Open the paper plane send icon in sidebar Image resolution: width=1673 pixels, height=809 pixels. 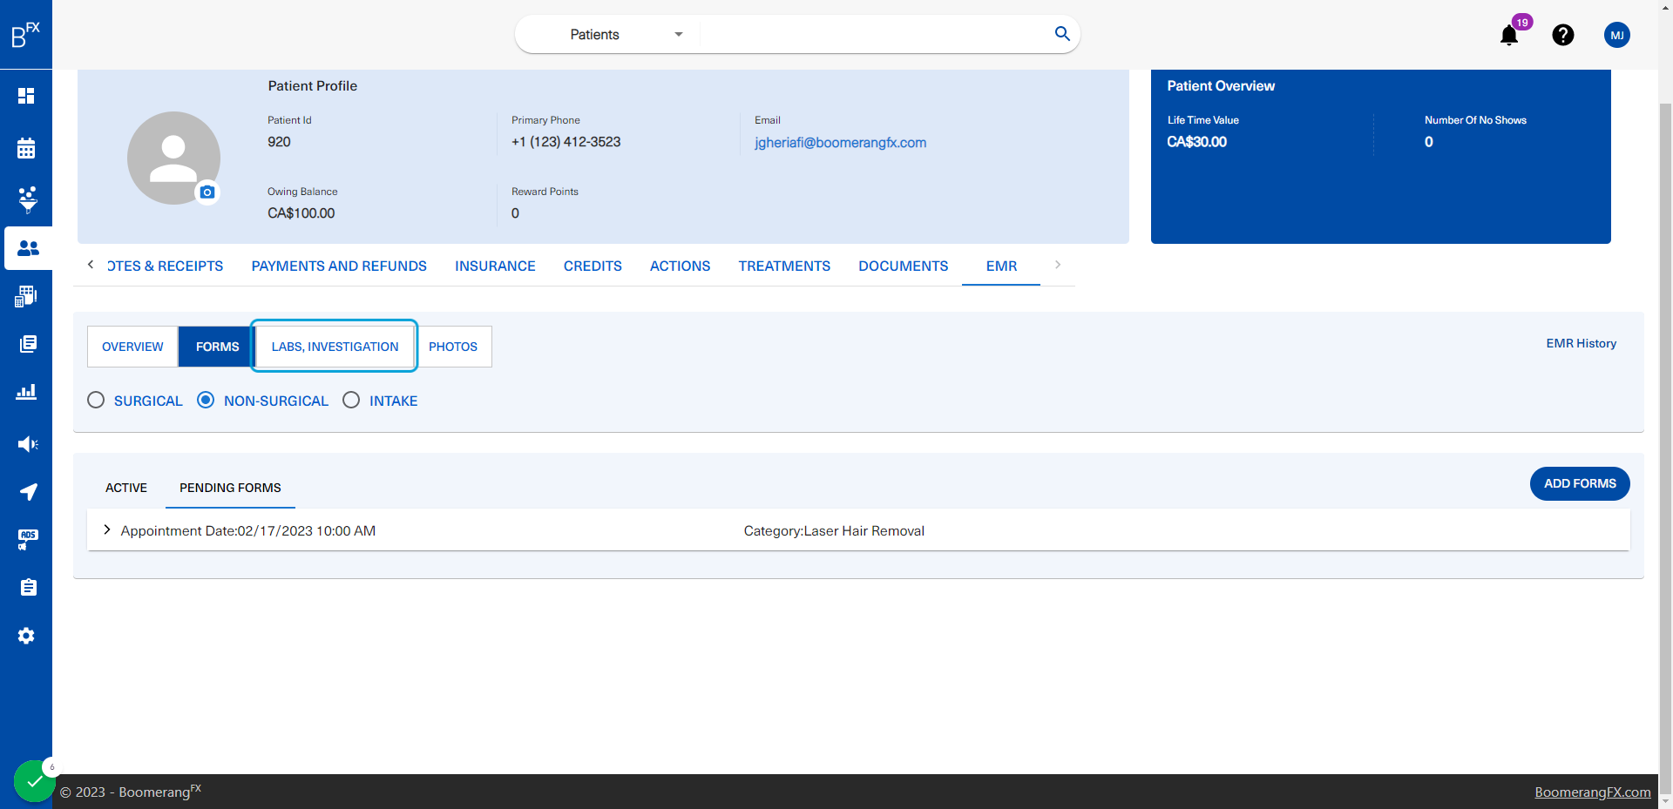click(x=28, y=492)
